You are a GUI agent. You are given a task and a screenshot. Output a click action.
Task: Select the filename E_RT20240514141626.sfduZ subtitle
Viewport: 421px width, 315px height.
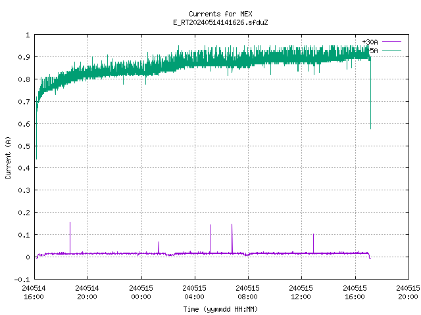[x=220, y=22]
